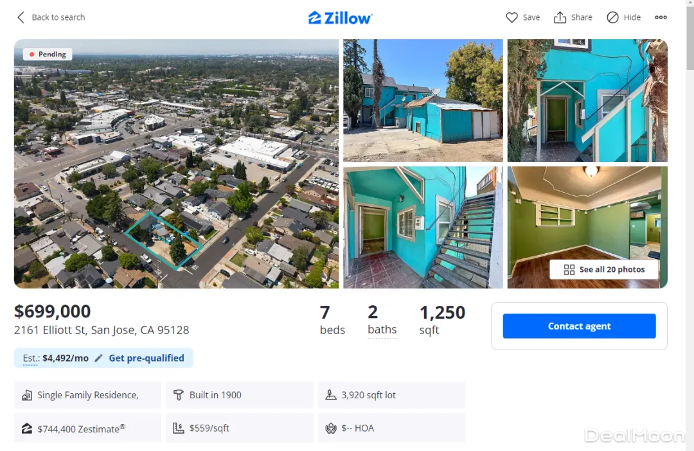Click the Est. monthly payment label

30,358
